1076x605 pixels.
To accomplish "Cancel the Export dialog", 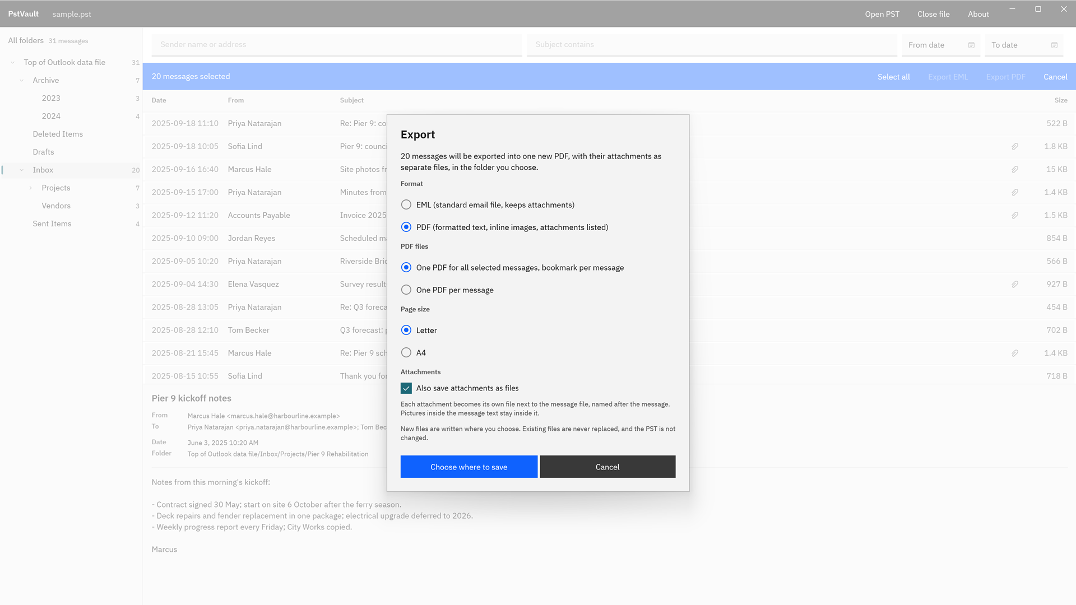I will 607,467.
